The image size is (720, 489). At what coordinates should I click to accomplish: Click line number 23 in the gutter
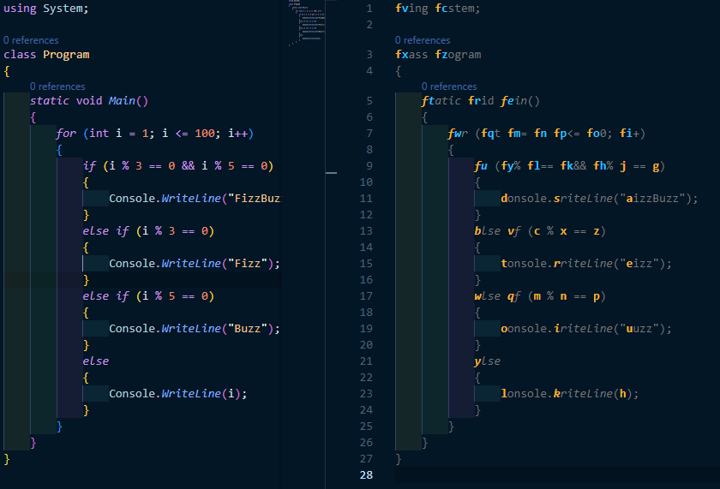367,393
